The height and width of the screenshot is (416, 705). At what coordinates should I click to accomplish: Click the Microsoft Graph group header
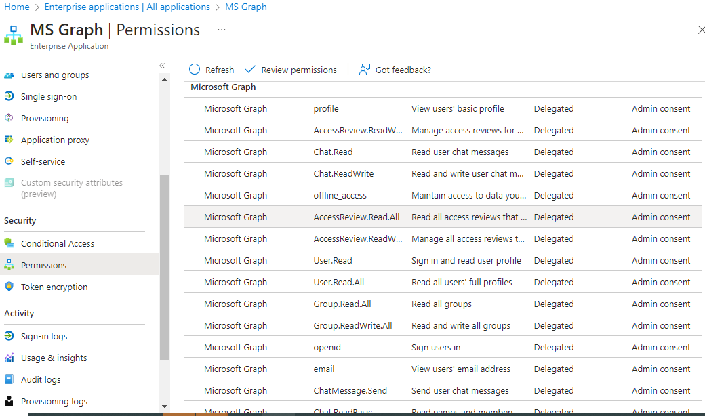pyautogui.click(x=223, y=87)
